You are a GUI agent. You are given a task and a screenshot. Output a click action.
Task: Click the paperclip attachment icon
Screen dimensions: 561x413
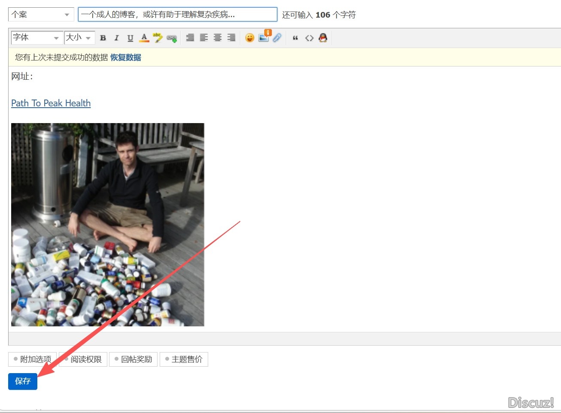click(x=277, y=38)
